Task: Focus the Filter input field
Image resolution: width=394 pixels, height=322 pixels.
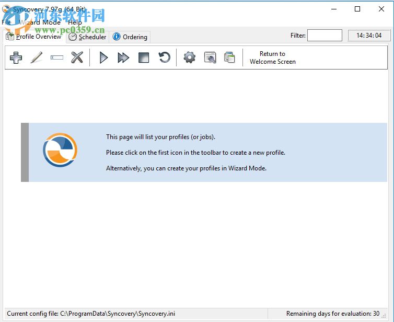Action: coord(325,36)
